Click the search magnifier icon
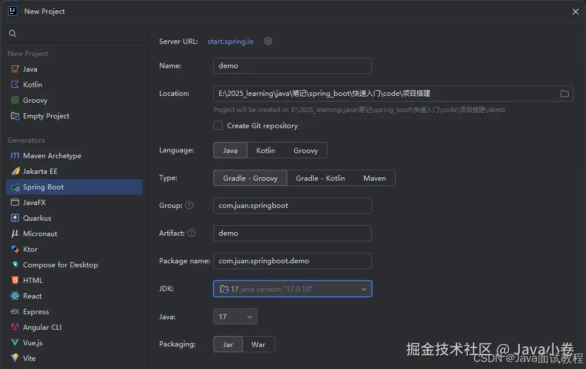 [x=12, y=33]
